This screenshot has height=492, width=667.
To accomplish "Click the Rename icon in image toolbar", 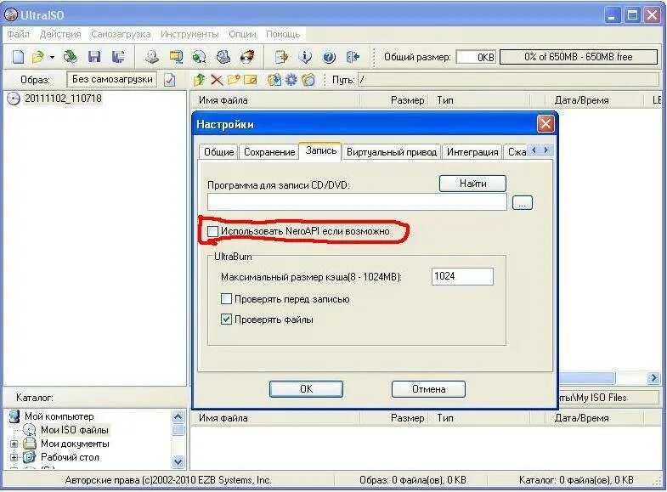I will 251,80.
